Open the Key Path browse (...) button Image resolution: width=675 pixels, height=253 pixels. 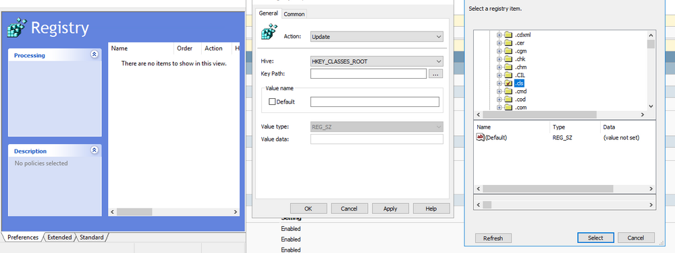(x=435, y=74)
